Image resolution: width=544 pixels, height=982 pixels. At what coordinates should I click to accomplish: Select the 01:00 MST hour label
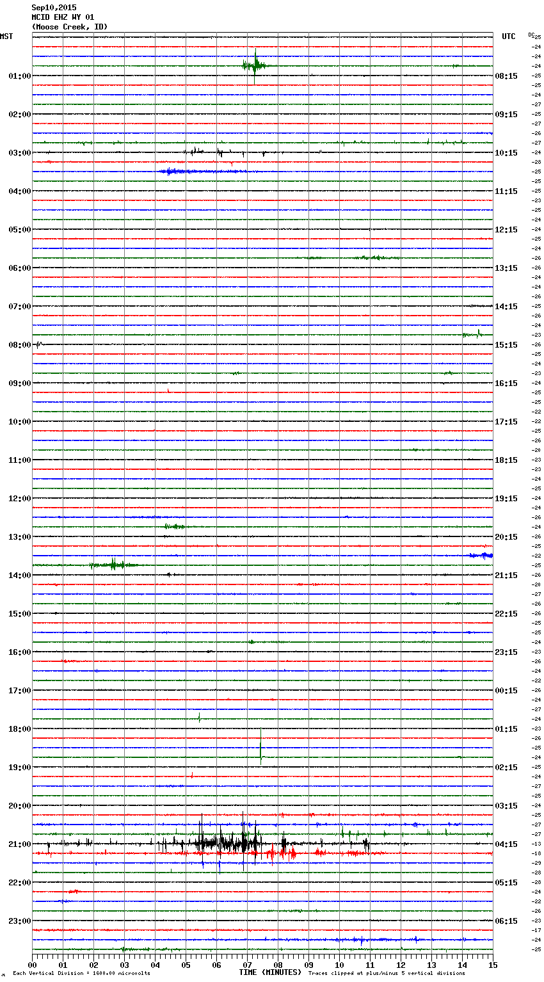point(19,76)
